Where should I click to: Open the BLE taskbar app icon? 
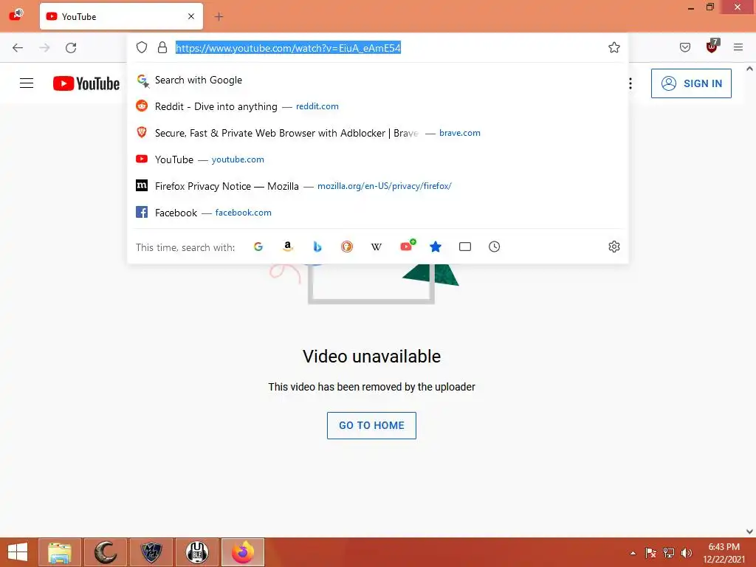click(x=197, y=552)
